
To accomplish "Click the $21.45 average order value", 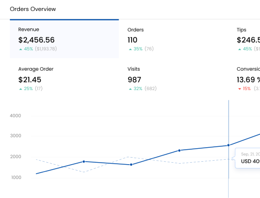I will [x=30, y=80].
